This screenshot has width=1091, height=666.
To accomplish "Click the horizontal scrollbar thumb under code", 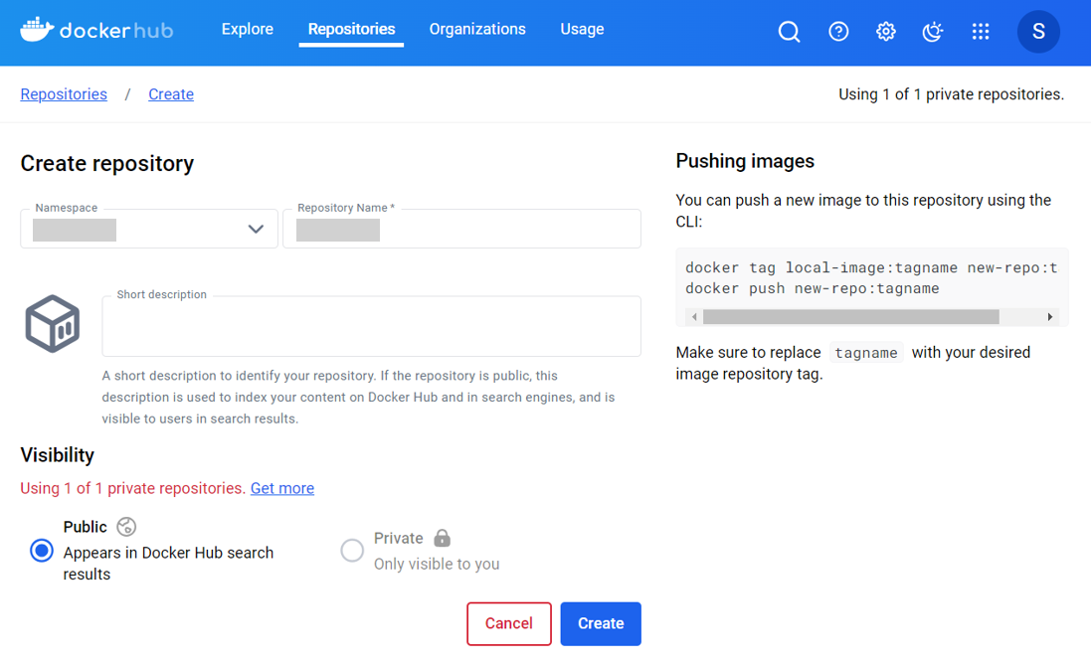I will tap(851, 317).
